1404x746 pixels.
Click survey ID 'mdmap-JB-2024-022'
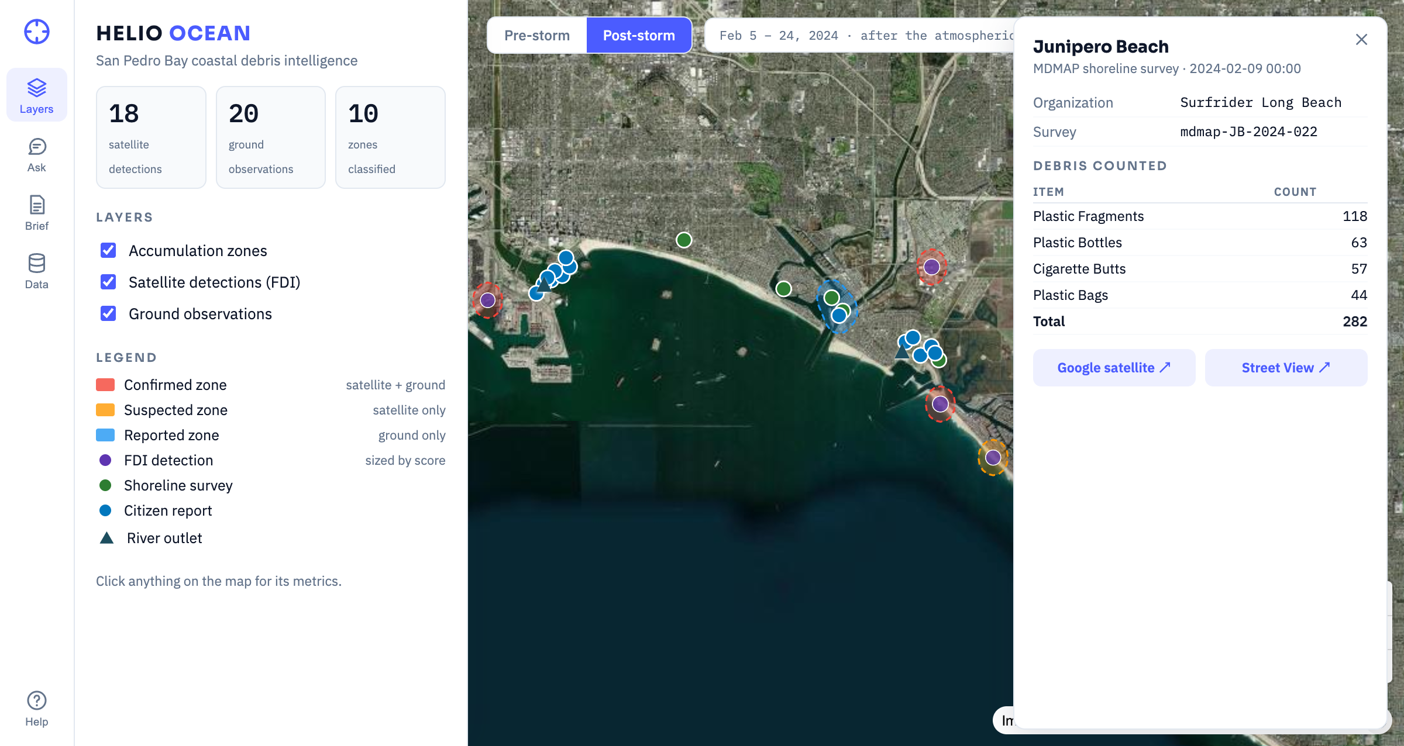click(1248, 132)
